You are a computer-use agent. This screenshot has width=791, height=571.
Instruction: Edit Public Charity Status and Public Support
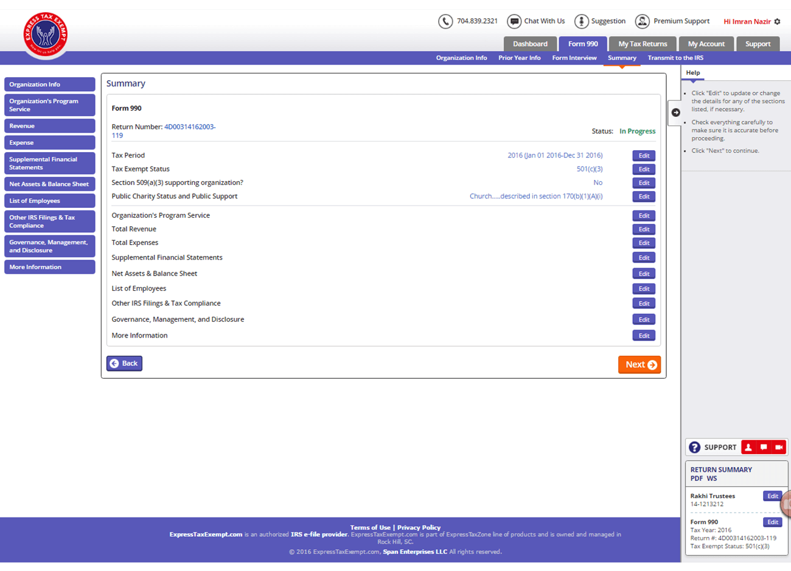[x=644, y=196]
